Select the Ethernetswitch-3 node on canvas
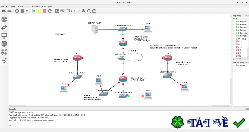This screenshot has height=132, width=249. [x=77, y=77]
